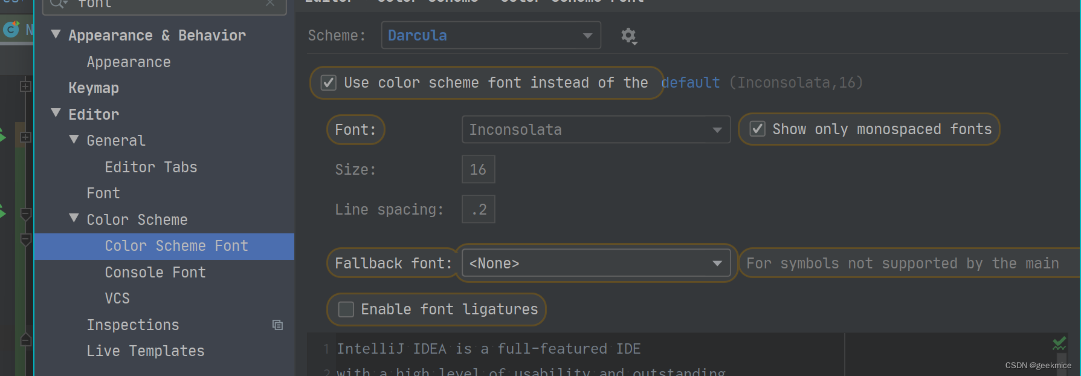The width and height of the screenshot is (1081, 376).
Task: Open the scheme actions gear menu
Action: [628, 36]
